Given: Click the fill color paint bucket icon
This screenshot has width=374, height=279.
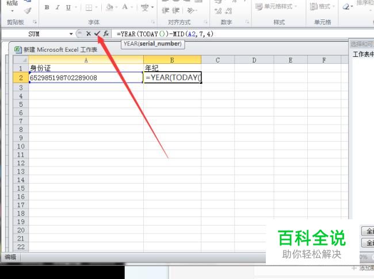Looking at the screenshot, I should [109, 7].
